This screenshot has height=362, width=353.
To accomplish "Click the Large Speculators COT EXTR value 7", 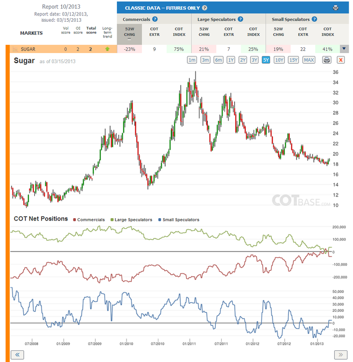I will click(x=229, y=49).
